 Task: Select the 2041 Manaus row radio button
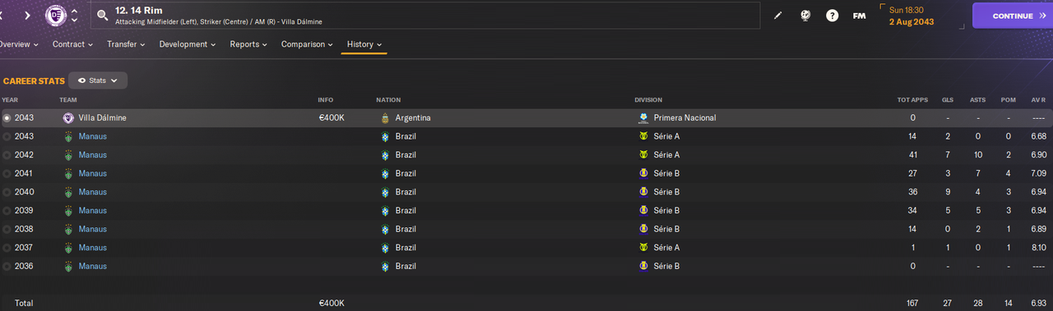tap(7, 174)
